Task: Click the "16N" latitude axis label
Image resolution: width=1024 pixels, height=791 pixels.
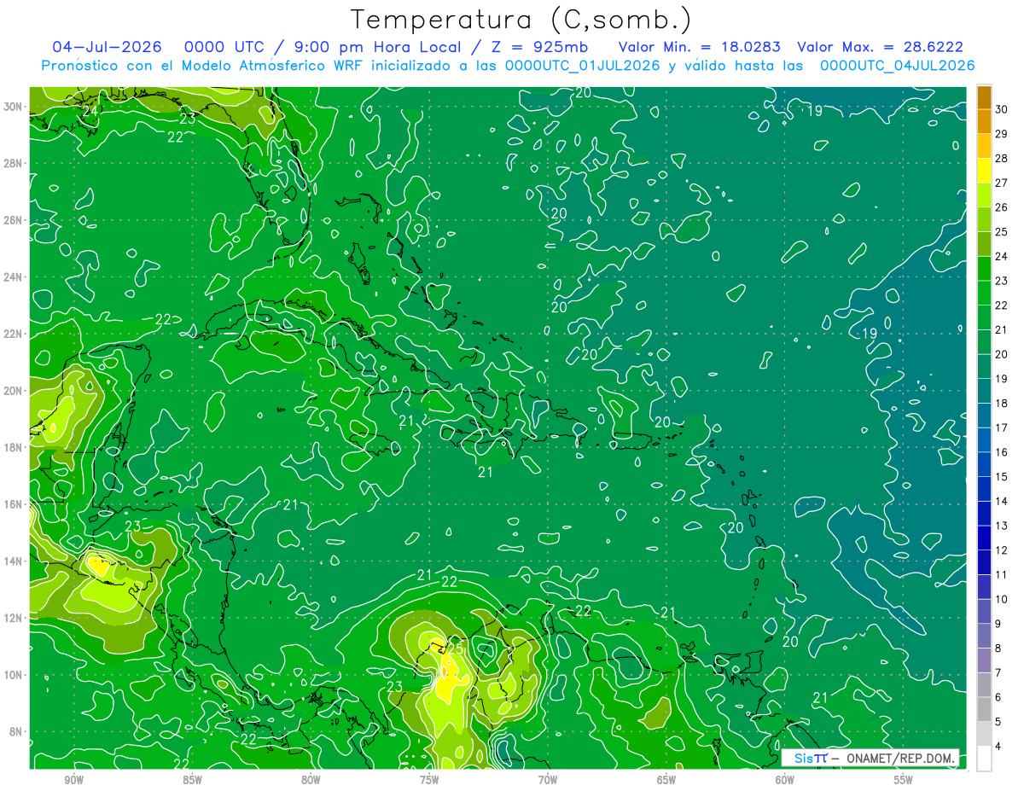Action: click(14, 504)
